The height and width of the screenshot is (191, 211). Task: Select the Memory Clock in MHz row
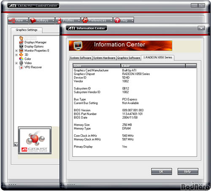(135, 139)
